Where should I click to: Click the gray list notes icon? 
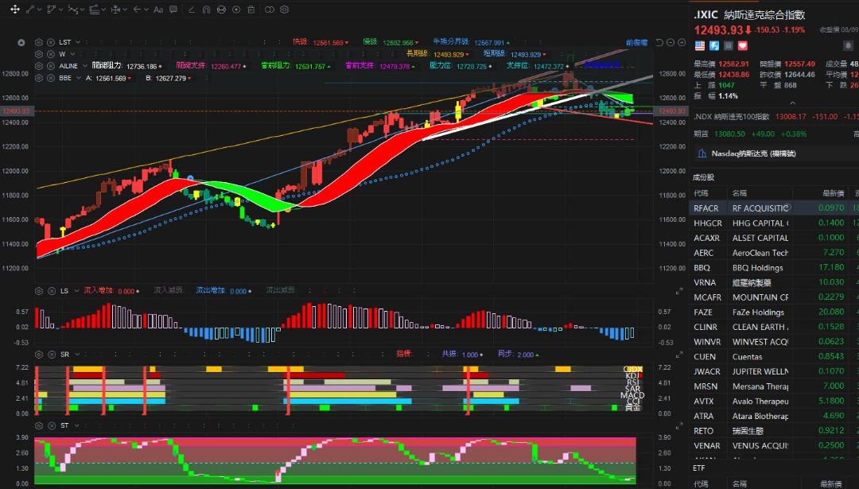click(x=729, y=45)
